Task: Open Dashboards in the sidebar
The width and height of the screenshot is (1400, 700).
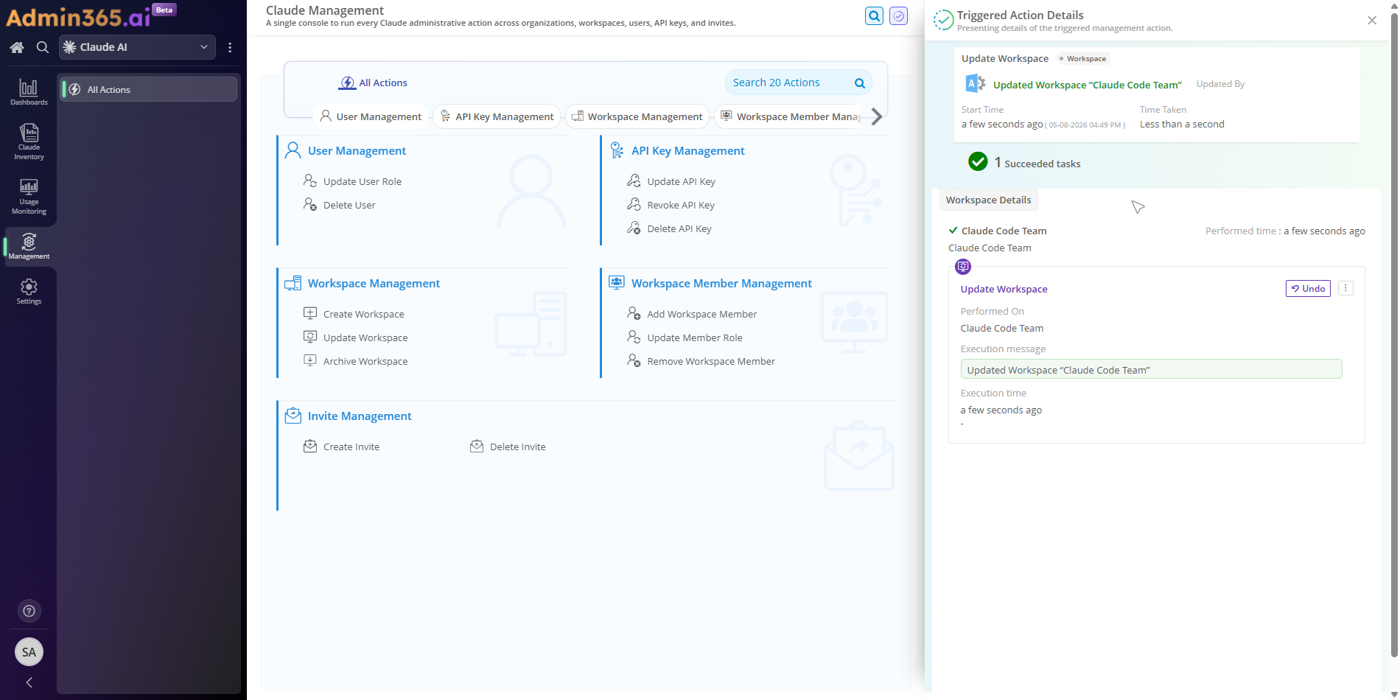Action: coord(29,92)
